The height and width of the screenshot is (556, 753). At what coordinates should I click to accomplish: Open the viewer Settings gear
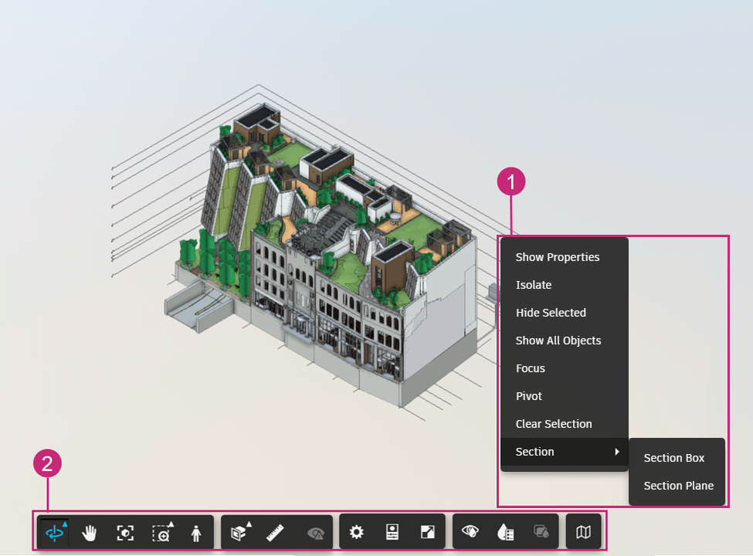pyautogui.click(x=356, y=531)
